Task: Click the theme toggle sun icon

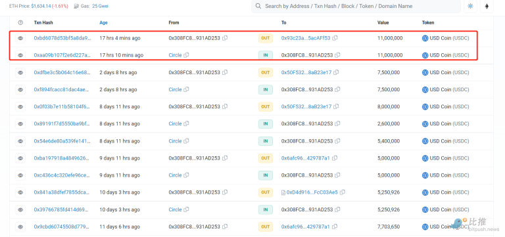Action: pyautogui.click(x=470, y=6)
